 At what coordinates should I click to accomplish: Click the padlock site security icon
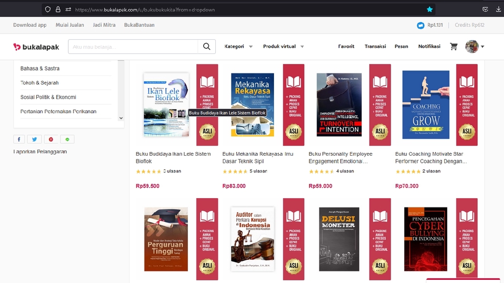(58, 9)
